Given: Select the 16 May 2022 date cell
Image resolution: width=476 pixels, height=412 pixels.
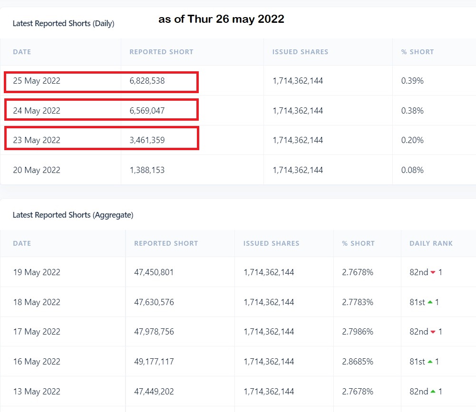Looking at the screenshot, I should tap(37, 362).
